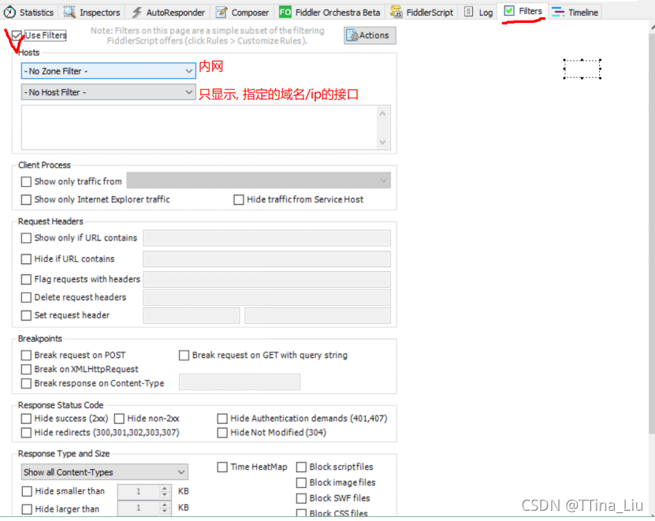
Task: Click the hosts text area down arrow
Action: [x=382, y=142]
